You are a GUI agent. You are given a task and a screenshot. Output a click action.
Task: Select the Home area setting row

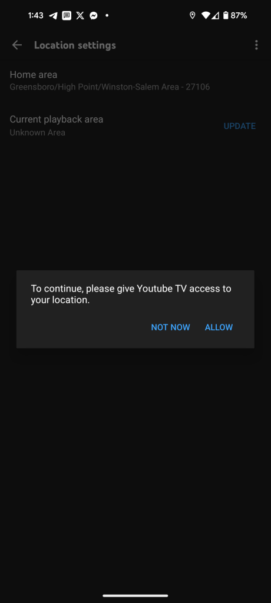point(135,81)
